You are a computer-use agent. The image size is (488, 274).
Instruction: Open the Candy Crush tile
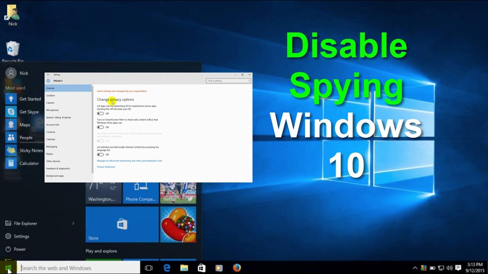coord(178,225)
